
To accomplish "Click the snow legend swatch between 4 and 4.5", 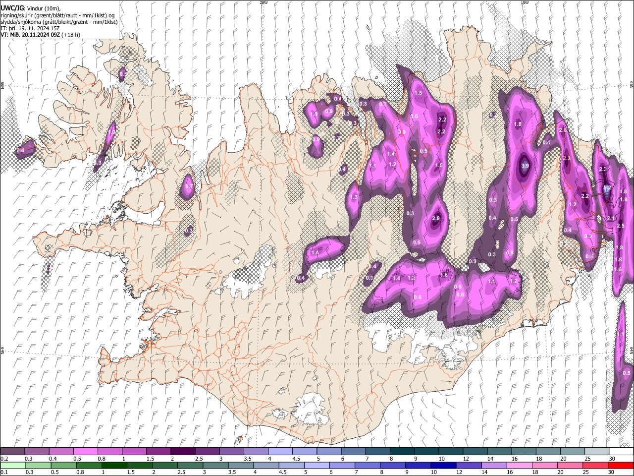I will 280,452.
